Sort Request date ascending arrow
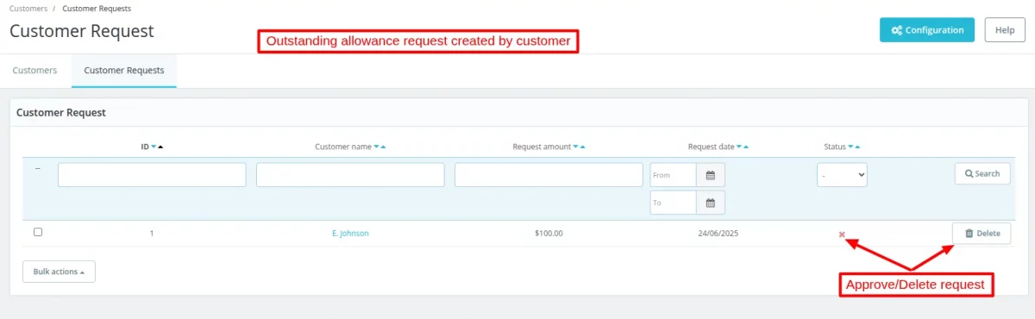Viewport: 1035px width, 319px height. (x=746, y=147)
